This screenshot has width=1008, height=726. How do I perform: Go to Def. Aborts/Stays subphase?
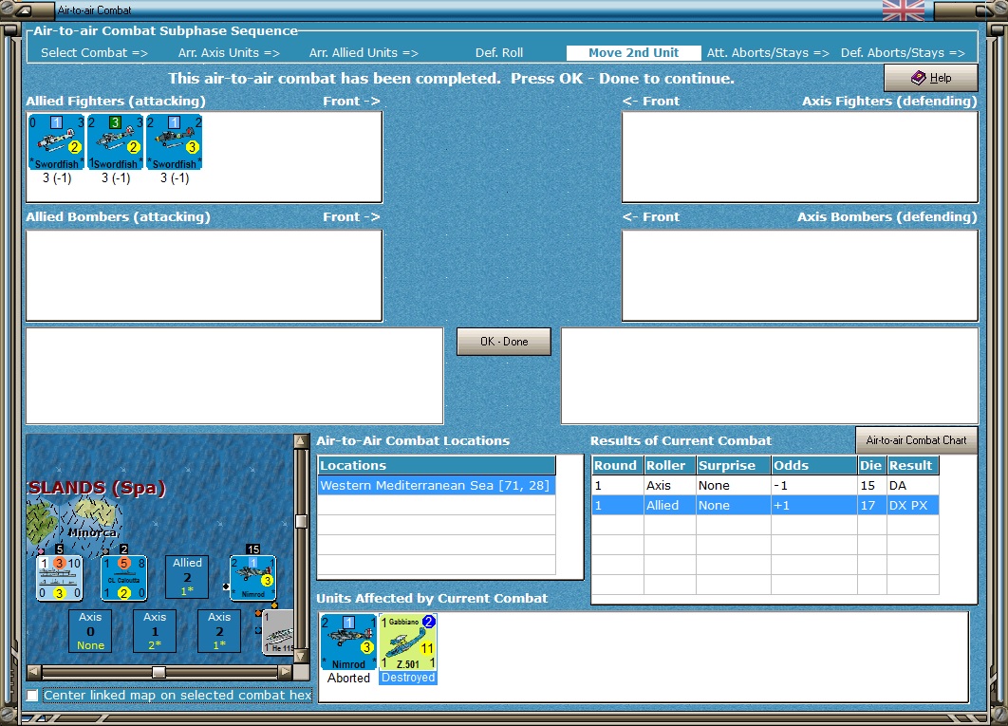pyautogui.click(x=903, y=53)
